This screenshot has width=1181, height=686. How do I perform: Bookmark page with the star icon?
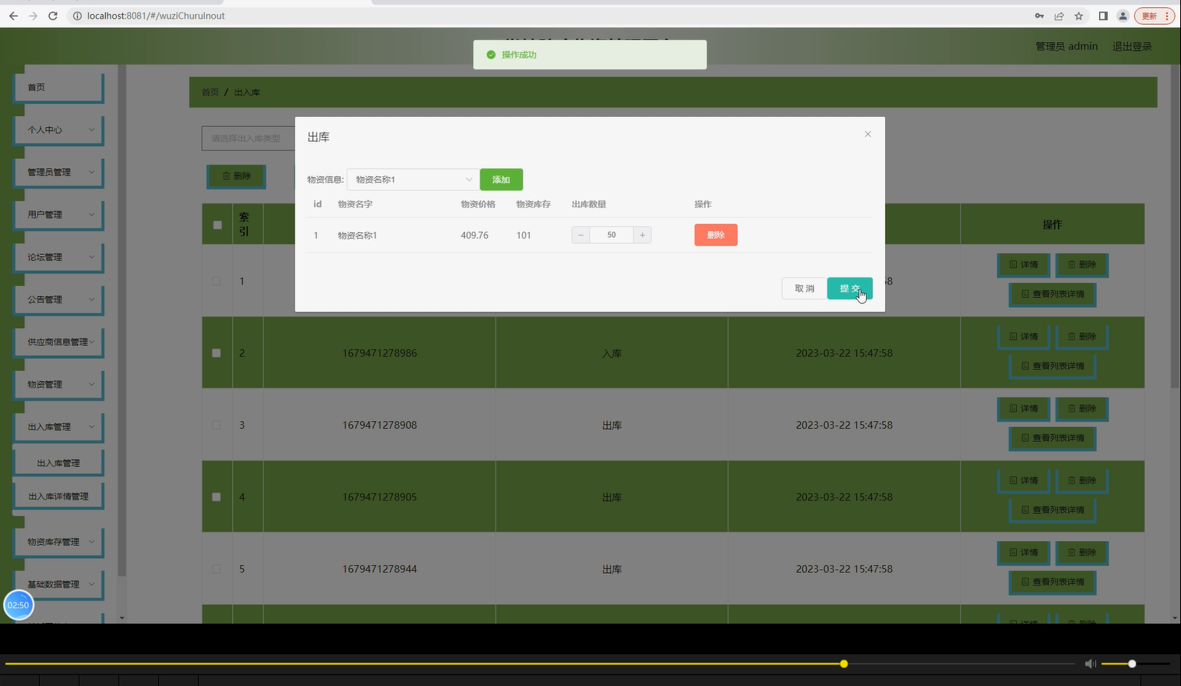tap(1079, 16)
